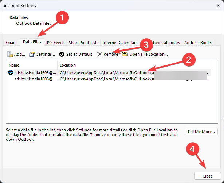The image size is (224, 183).
Task: Switch to Internet Calendars tab
Action: coord(120,43)
